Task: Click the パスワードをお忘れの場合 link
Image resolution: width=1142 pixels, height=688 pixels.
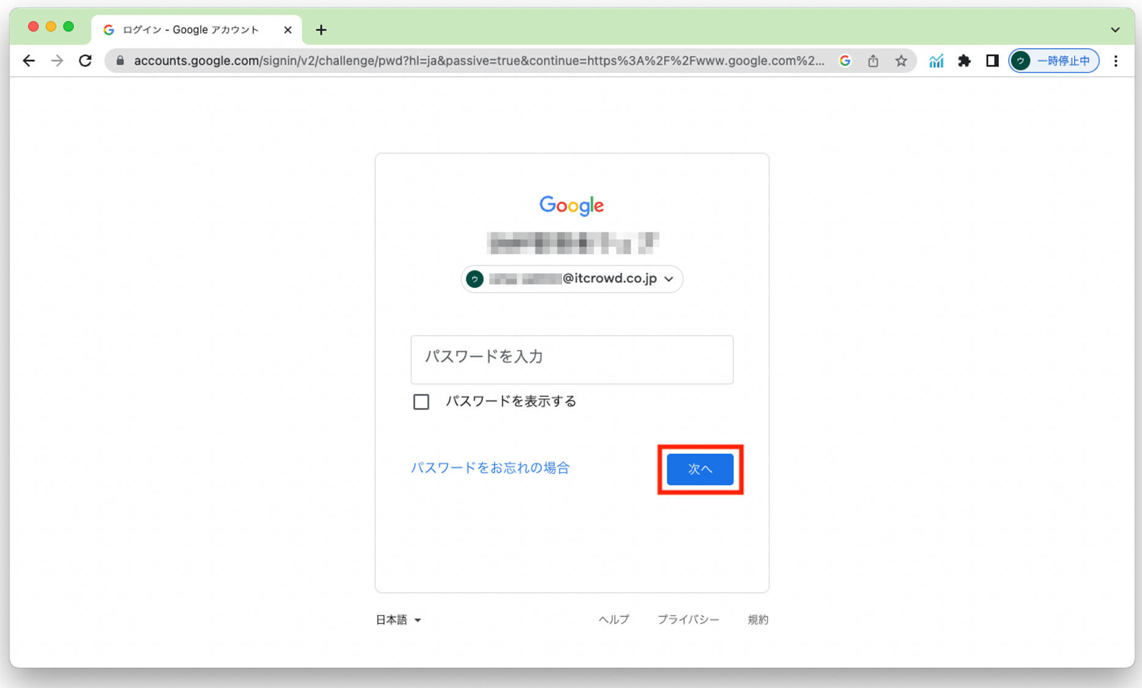Action: (490, 468)
